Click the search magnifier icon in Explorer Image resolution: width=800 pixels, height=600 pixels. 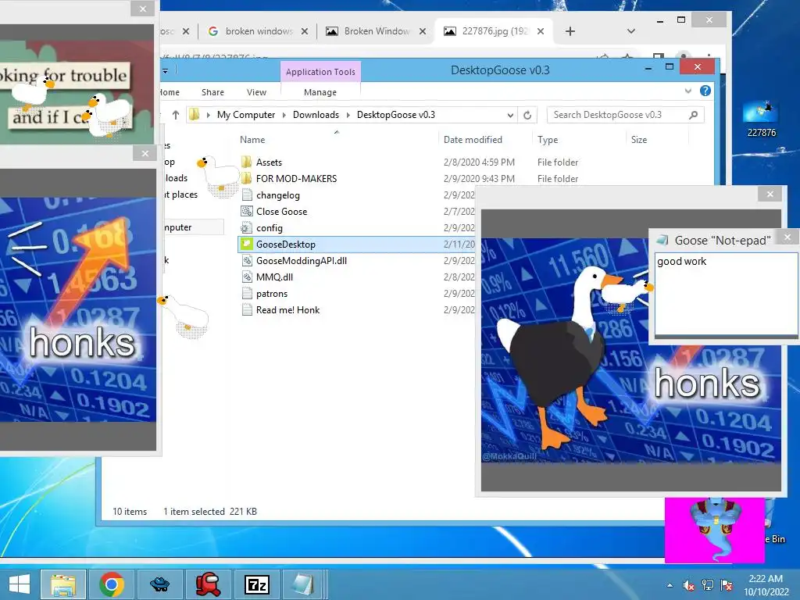693,115
